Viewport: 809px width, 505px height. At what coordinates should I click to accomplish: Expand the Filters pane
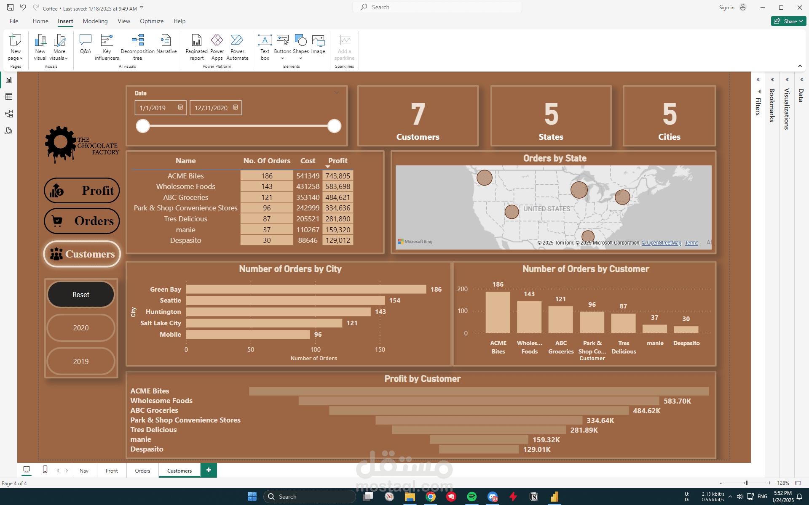pos(758,80)
